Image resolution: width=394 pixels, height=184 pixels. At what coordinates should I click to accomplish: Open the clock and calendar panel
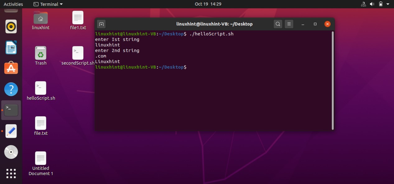coord(208,4)
